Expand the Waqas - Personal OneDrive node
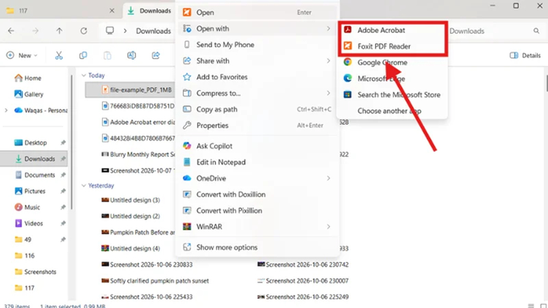The image size is (548, 308). (6, 110)
